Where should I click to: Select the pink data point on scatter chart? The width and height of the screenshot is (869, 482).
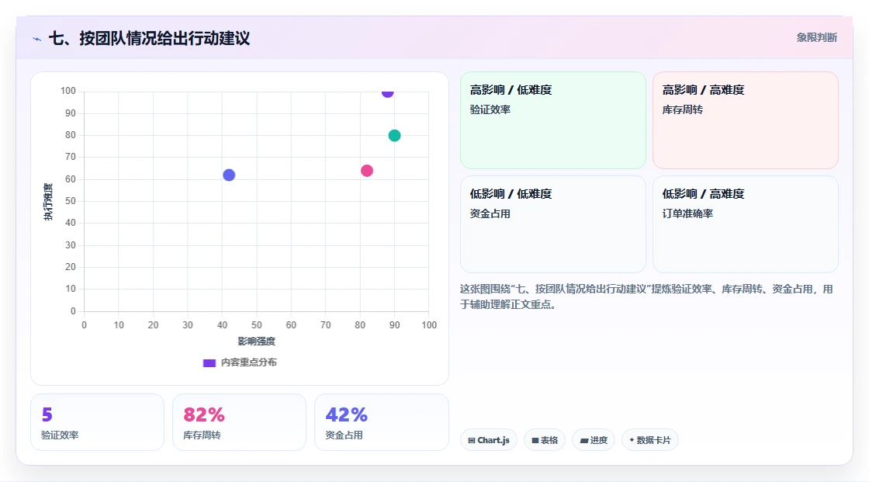point(367,170)
